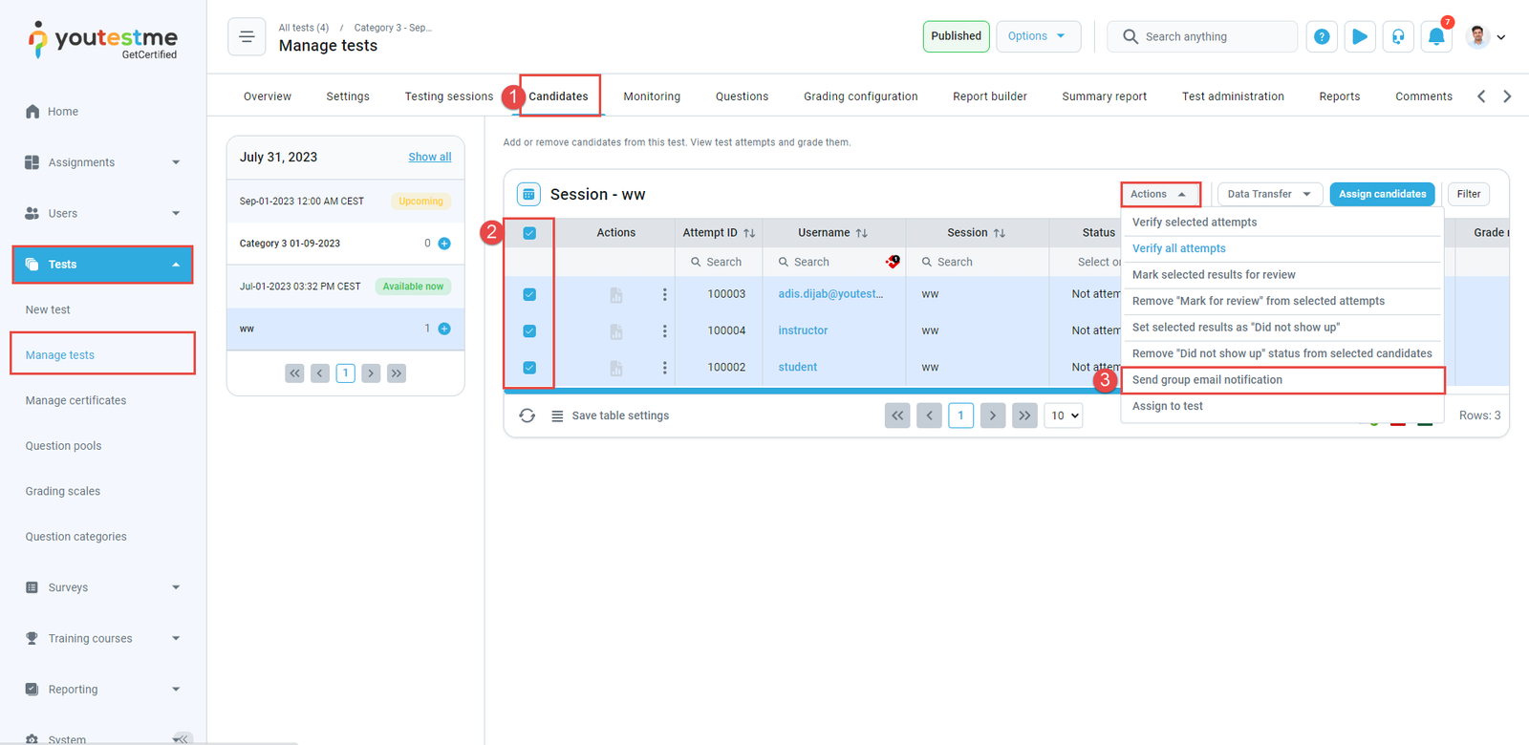Open the headset support icon
This screenshot has width=1529, height=745.
(x=1398, y=37)
